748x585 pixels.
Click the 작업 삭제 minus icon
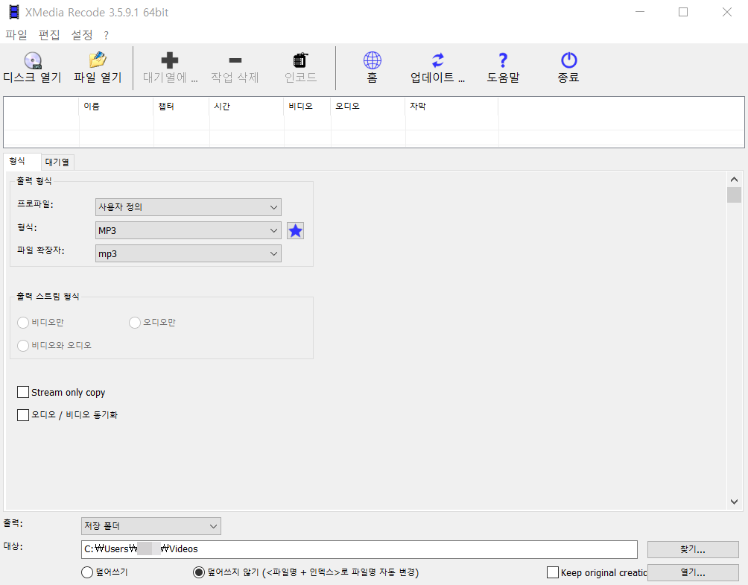click(235, 60)
